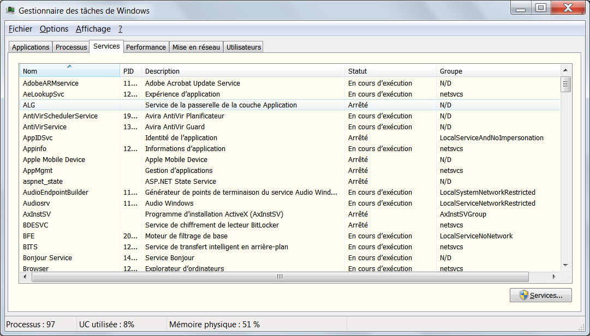Image resolution: width=590 pixels, height=336 pixels.
Task: Sort by the Statut column header
Action: (390, 71)
